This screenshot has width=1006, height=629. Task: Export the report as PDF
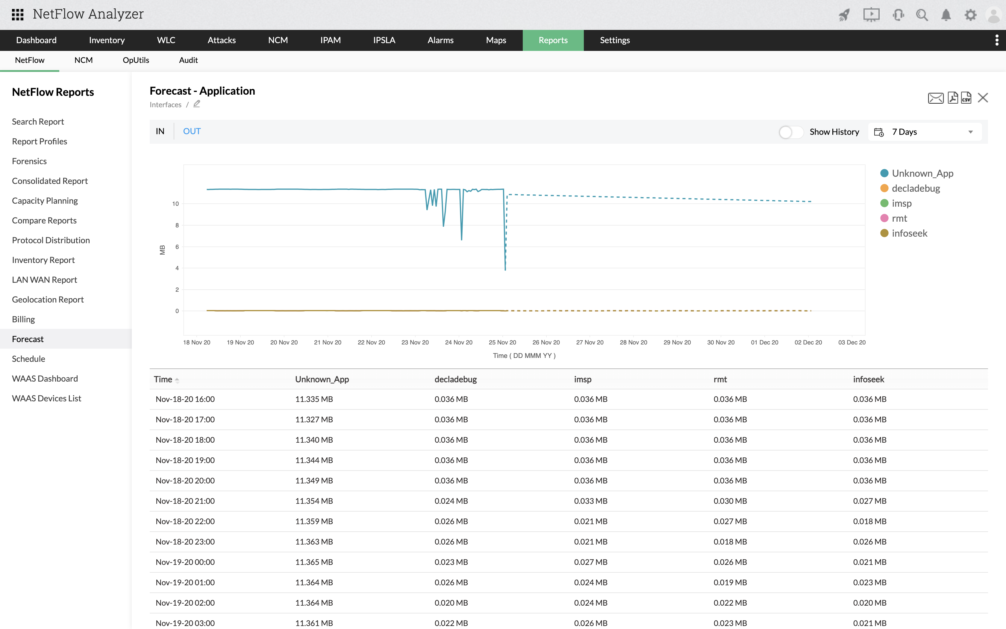[952, 98]
